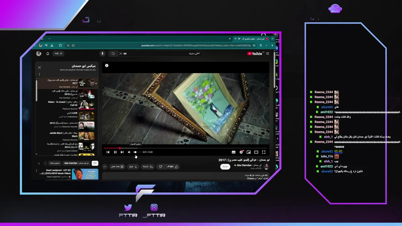Open a new browser tab
This screenshot has width=402, height=226.
click(x=230, y=39)
